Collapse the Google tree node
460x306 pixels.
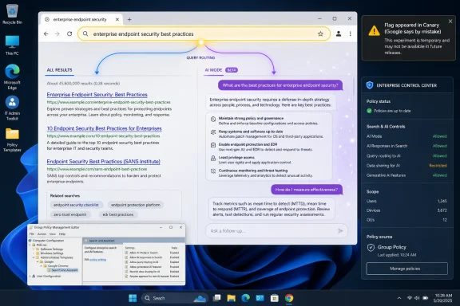(38, 262)
